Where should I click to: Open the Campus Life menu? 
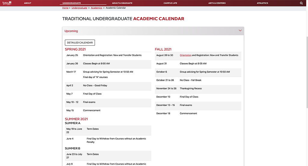[170, 3]
